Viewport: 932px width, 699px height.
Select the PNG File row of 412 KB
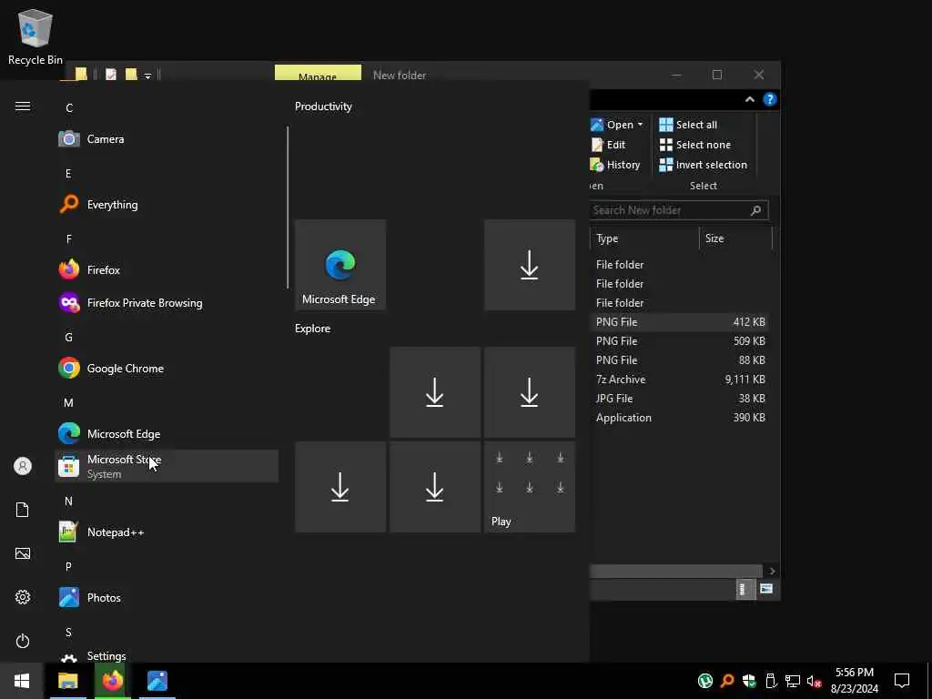click(681, 322)
